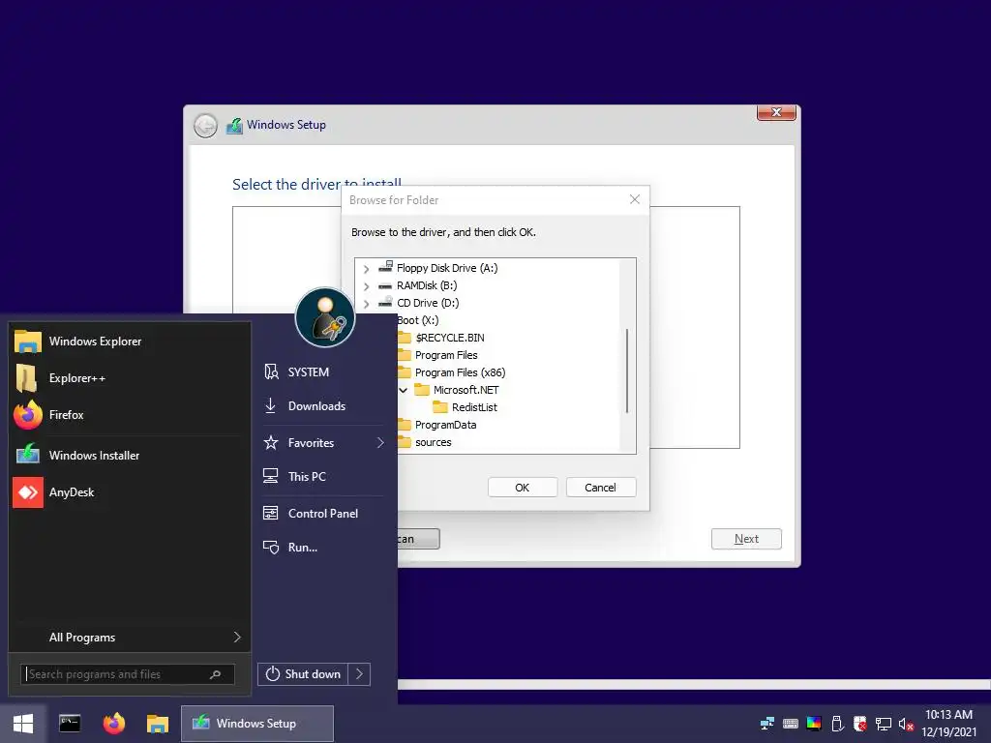Image resolution: width=991 pixels, height=743 pixels.
Task: Open Windows Explorer from the start menu
Action: click(x=129, y=342)
